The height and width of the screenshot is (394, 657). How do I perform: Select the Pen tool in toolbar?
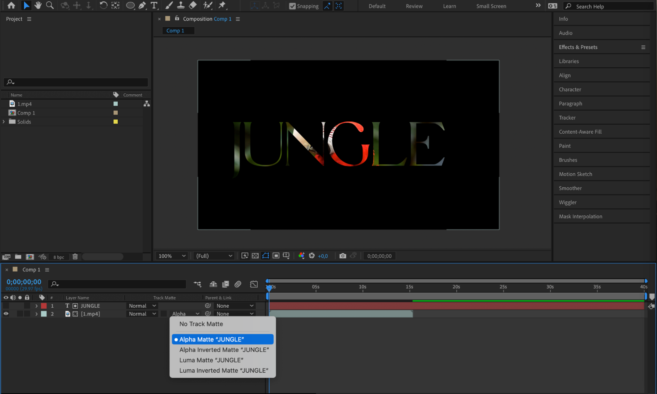point(142,5)
